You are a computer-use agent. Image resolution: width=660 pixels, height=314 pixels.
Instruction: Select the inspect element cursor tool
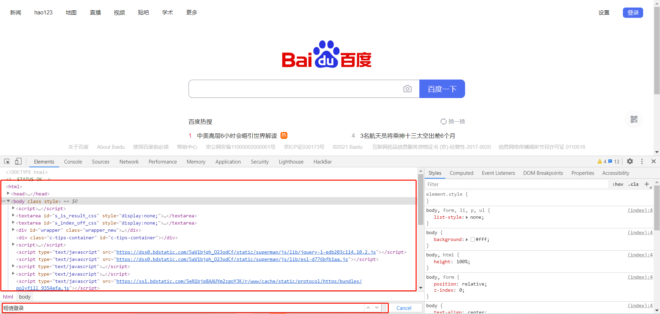coord(7,161)
